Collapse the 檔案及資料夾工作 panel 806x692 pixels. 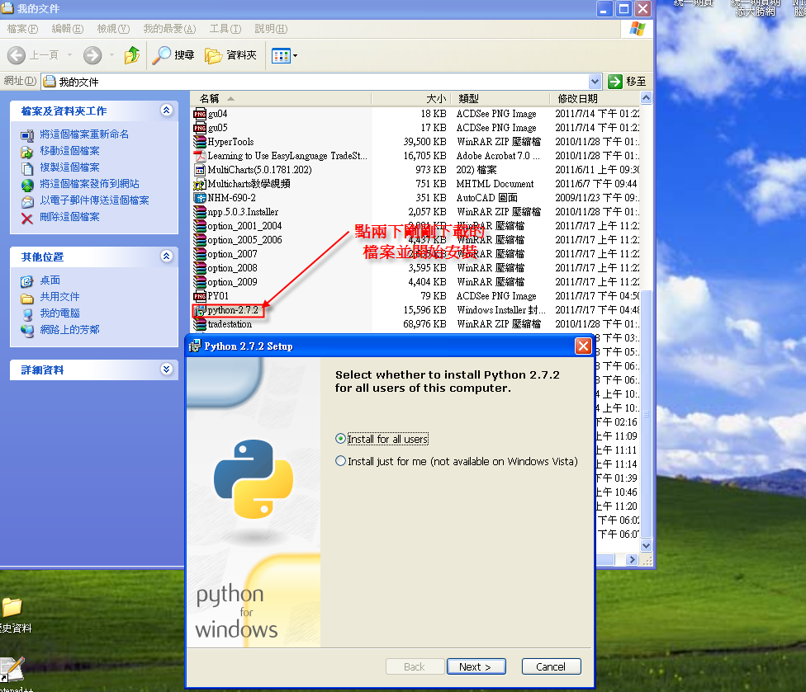(x=166, y=111)
